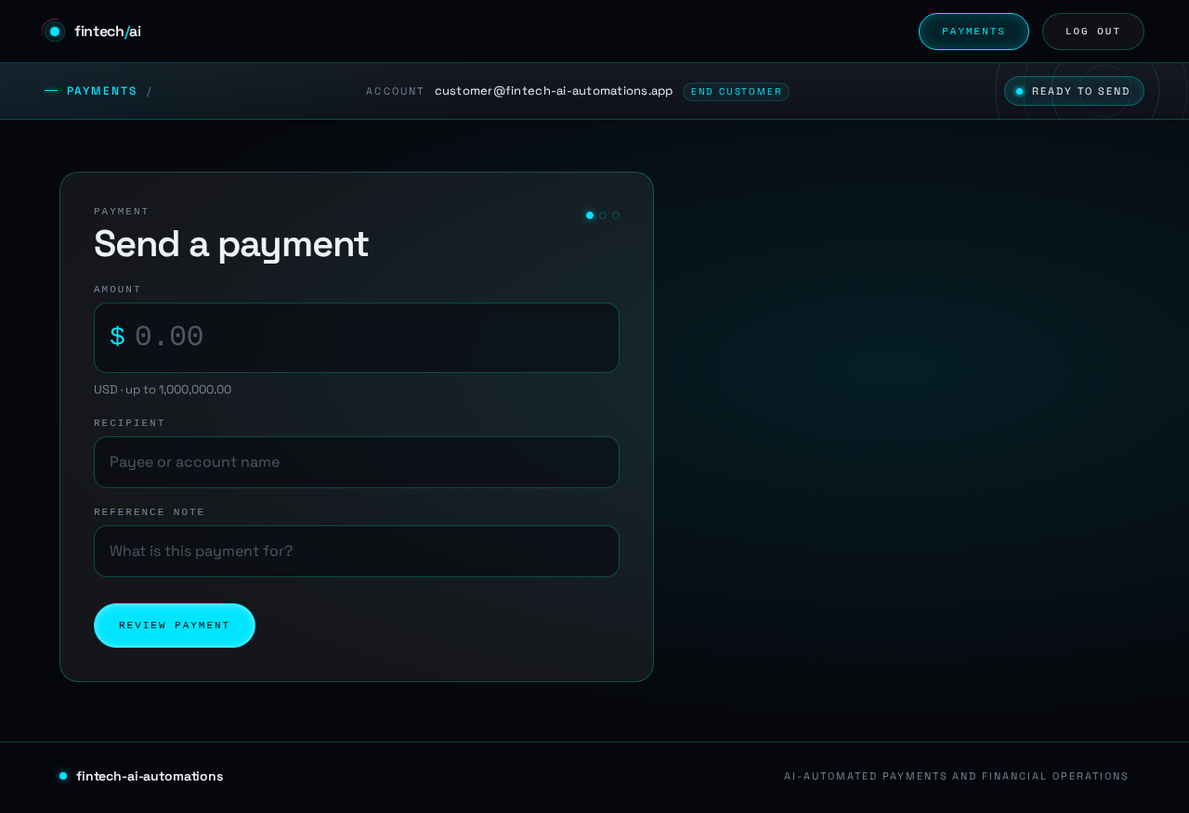This screenshot has width=1189, height=813.
Task: Open the Payments nav button
Action: pyautogui.click(x=973, y=32)
